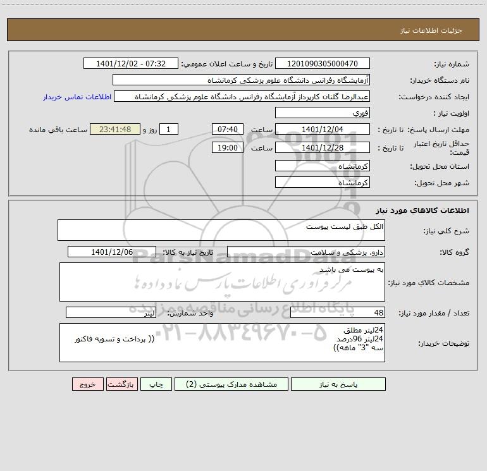Click the buyer organization name field
487x471 pixels.
click(241, 80)
